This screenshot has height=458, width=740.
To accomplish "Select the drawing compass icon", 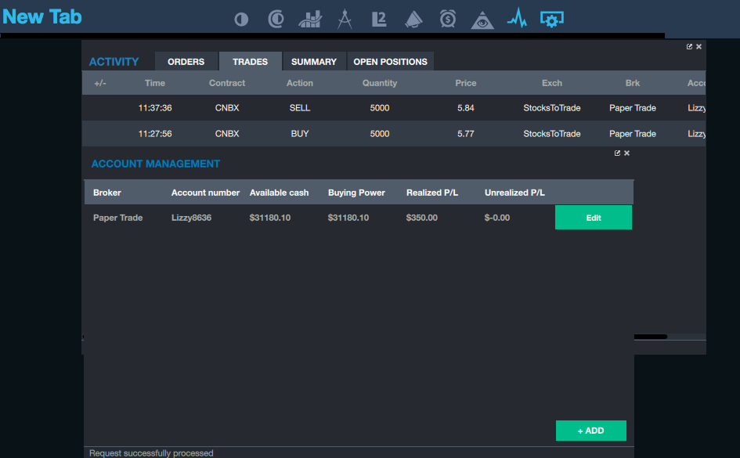I will [x=345, y=19].
